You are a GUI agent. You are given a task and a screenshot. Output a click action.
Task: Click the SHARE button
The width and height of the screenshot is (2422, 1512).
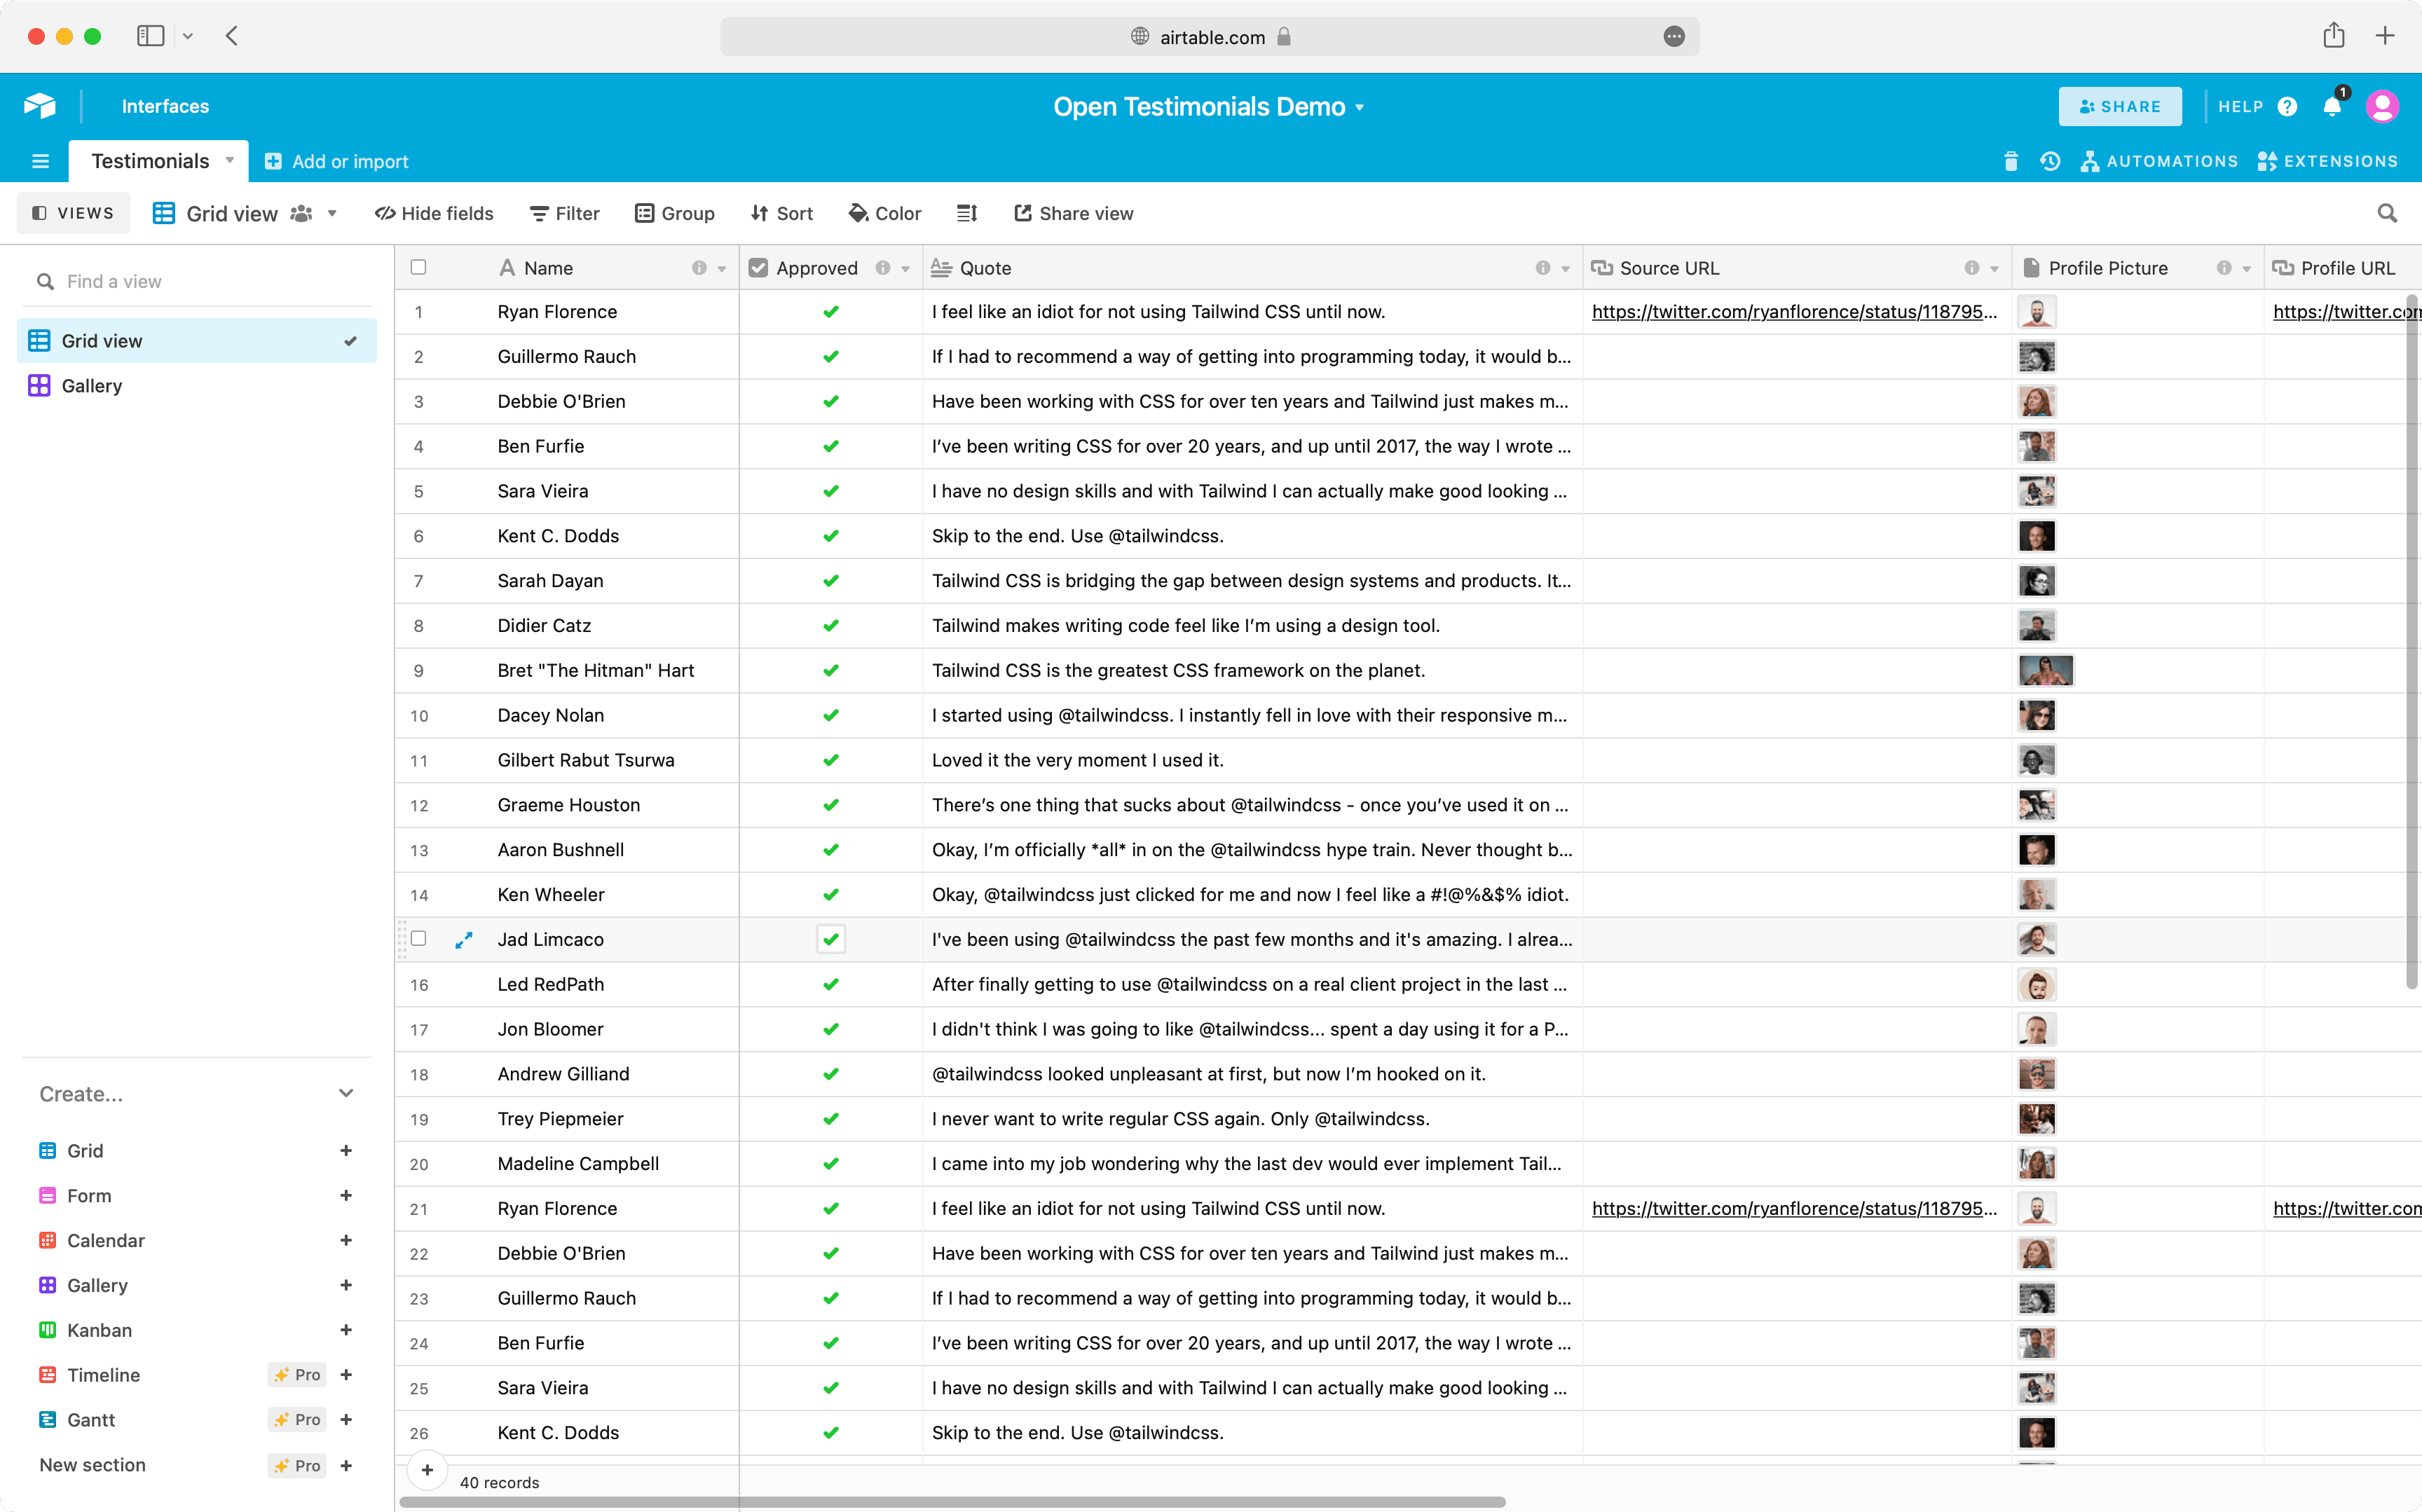[x=2119, y=106]
